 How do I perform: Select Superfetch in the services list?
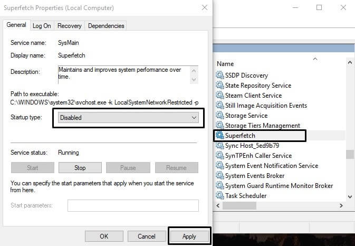240,136
